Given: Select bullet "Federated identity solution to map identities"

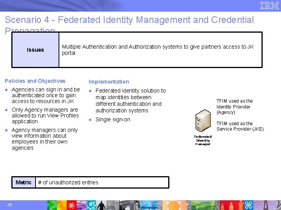Looking at the screenshot, I should pos(130,101).
